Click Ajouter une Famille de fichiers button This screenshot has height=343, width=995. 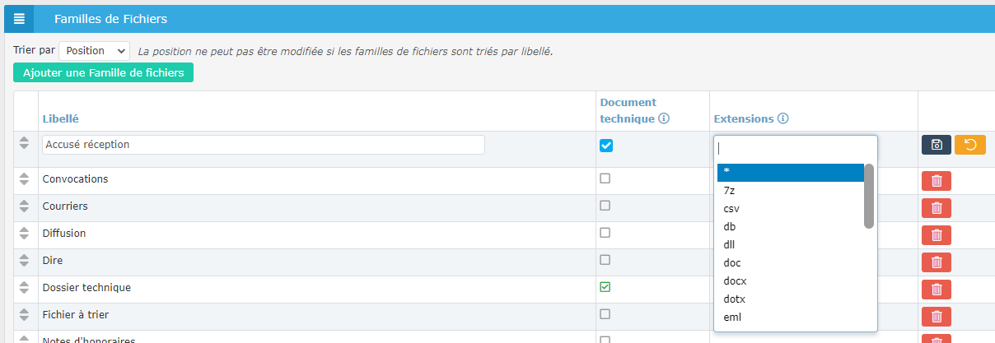[103, 73]
